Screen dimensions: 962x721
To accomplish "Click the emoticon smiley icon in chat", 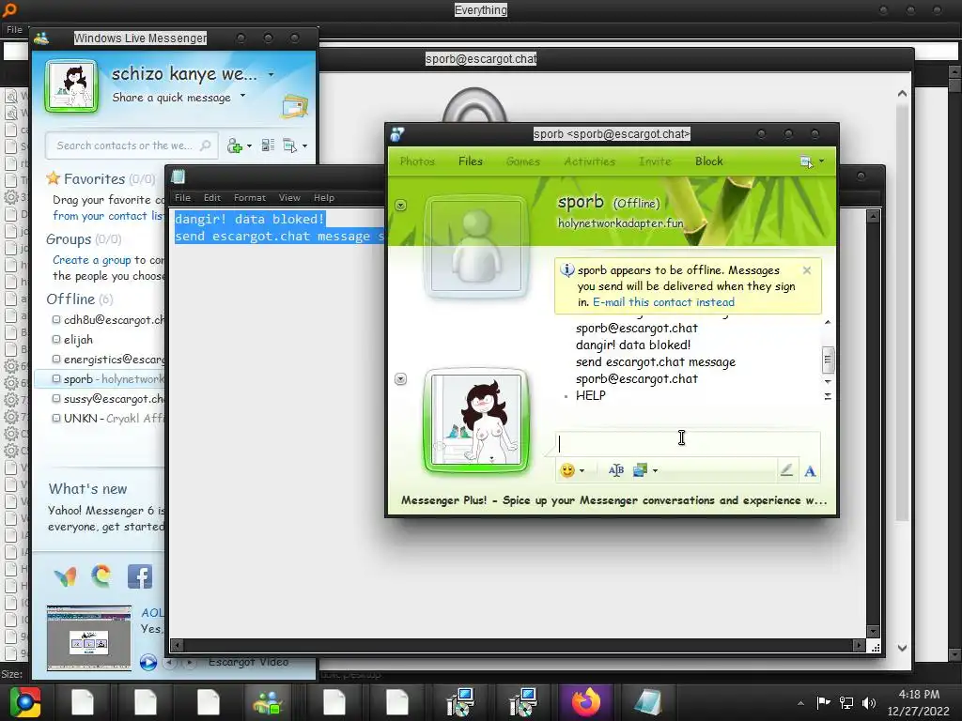I will coord(567,470).
